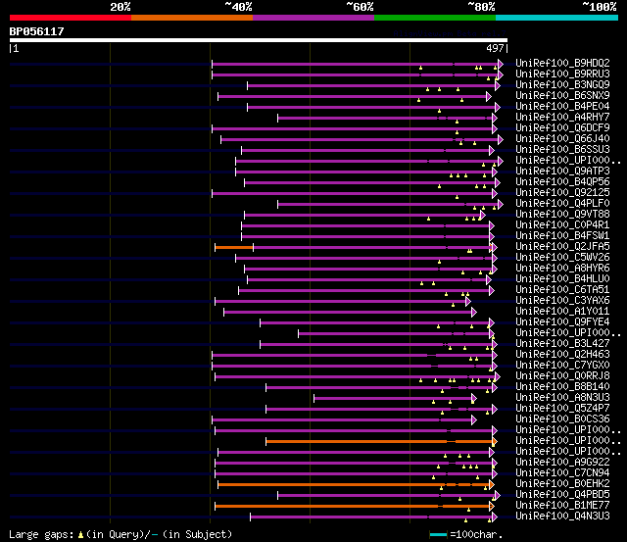Screen dimensions: 627x542
Task: Select the UniRef100_C3YAX6 label
Action: (562, 300)
